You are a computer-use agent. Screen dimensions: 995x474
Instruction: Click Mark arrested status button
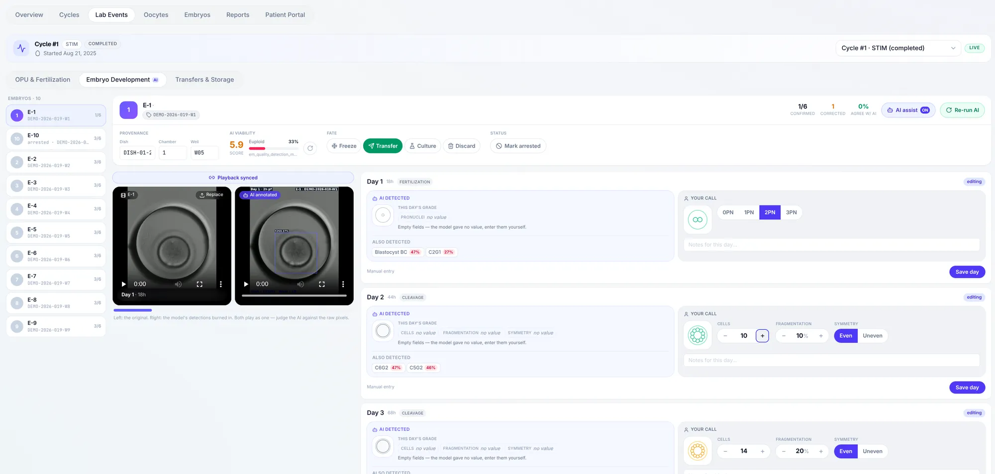[x=518, y=146]
